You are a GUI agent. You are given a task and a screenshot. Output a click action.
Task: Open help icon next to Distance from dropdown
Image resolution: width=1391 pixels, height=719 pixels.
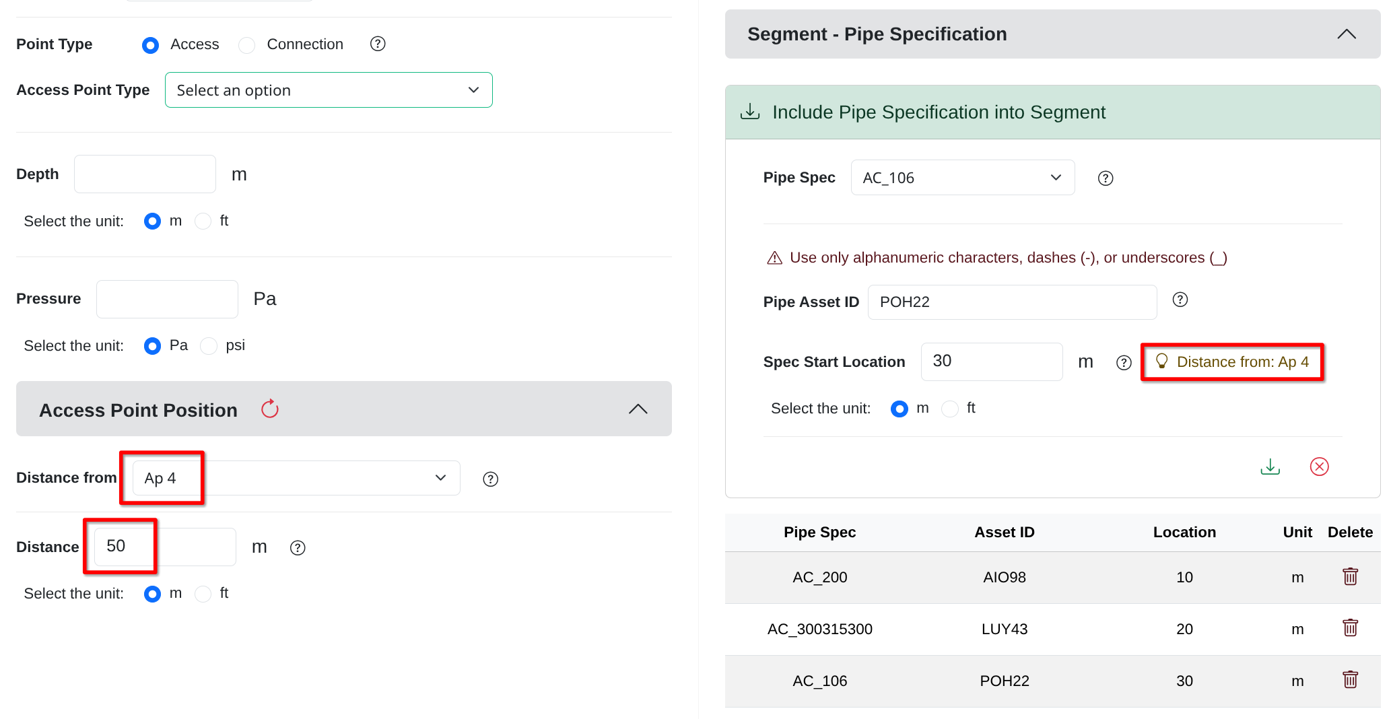[491, 479]
